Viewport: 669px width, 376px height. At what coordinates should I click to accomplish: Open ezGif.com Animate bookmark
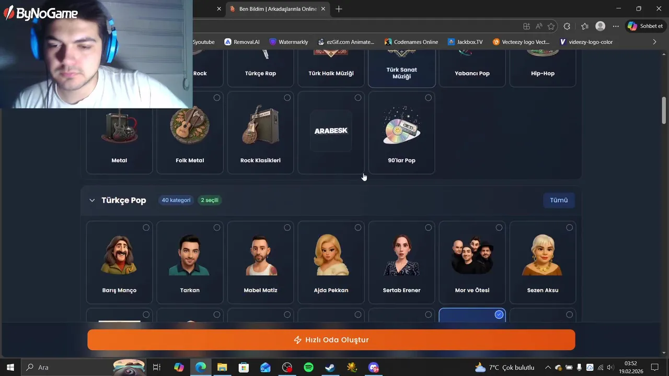click(345, 42)
